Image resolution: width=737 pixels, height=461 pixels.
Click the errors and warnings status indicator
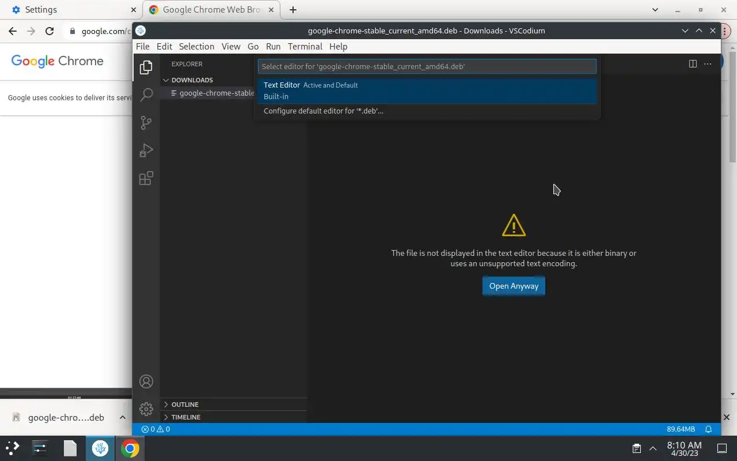click(155, 429)
